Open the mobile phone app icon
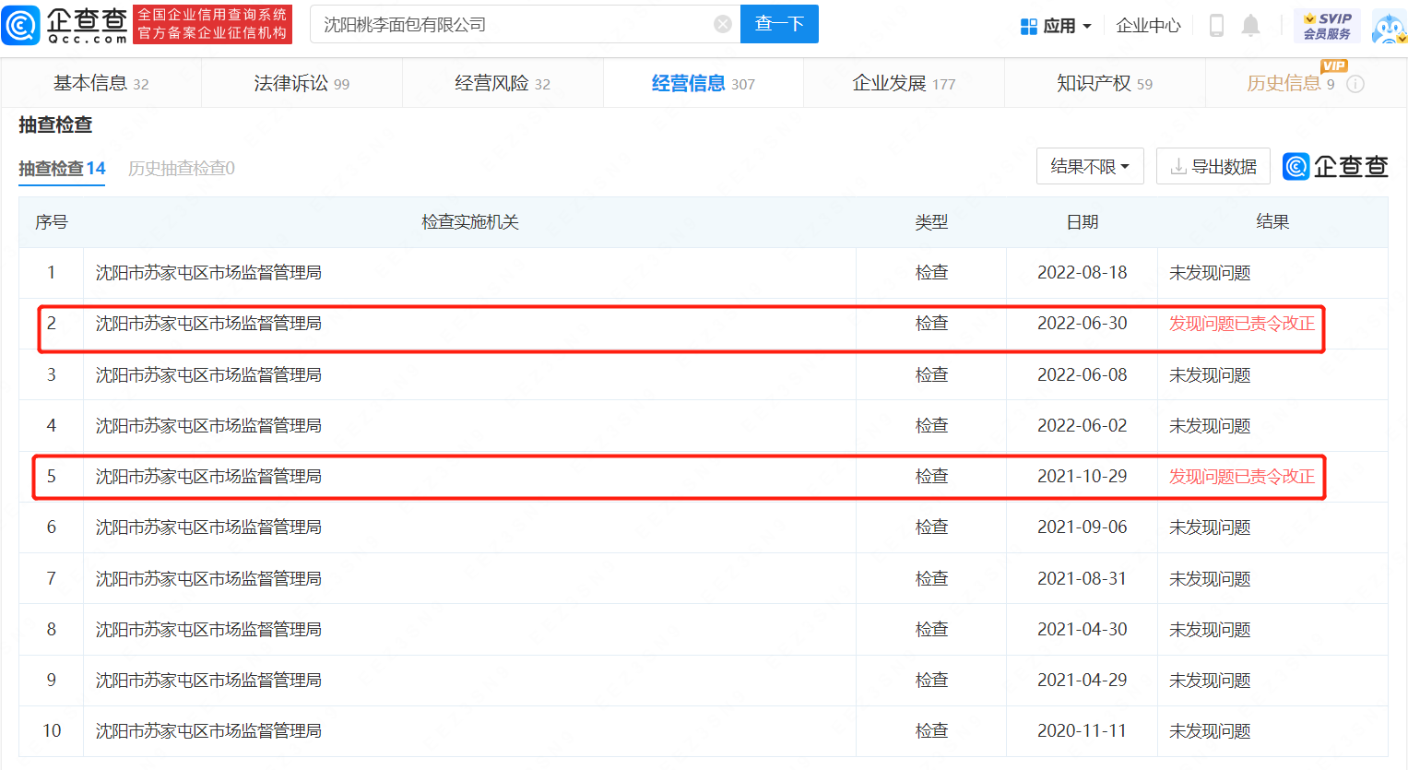The image size is (1408, 770). pyautogui.click(x=1216, y=26)
